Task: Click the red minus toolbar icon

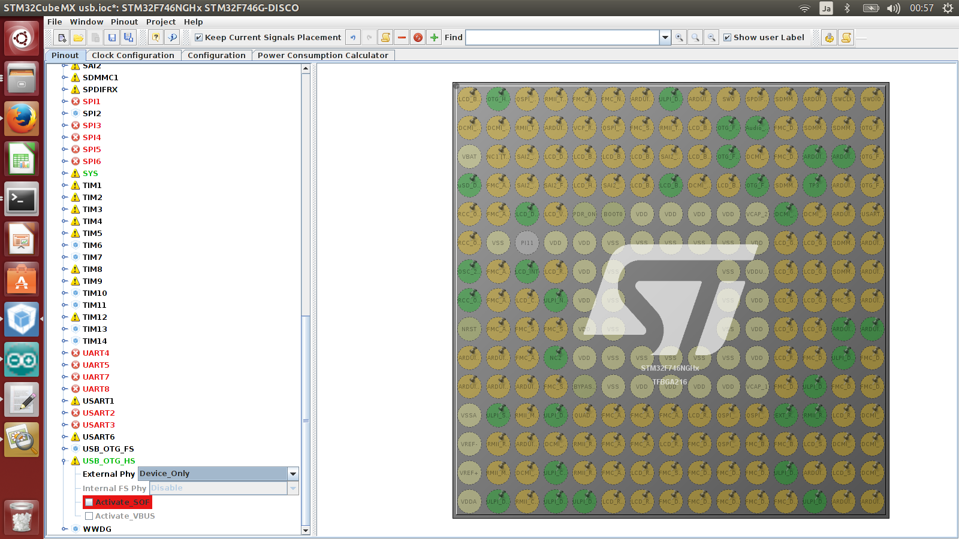Action: click(x=402, y=38)
